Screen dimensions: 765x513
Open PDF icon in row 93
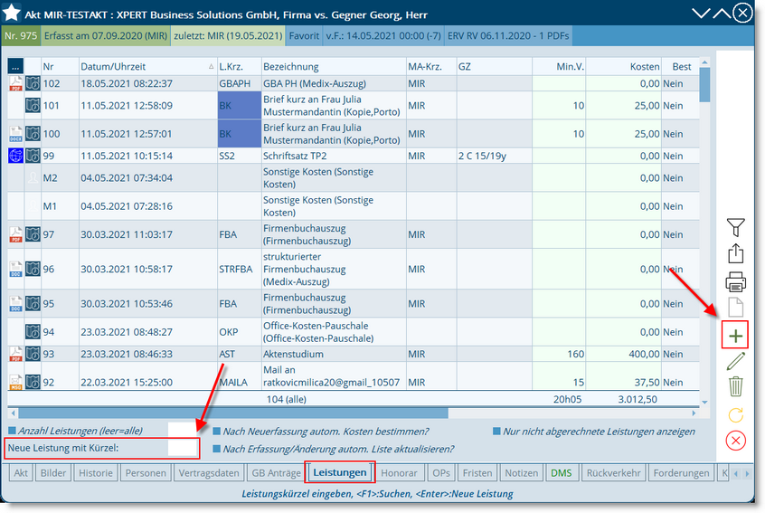coord(15,354)
